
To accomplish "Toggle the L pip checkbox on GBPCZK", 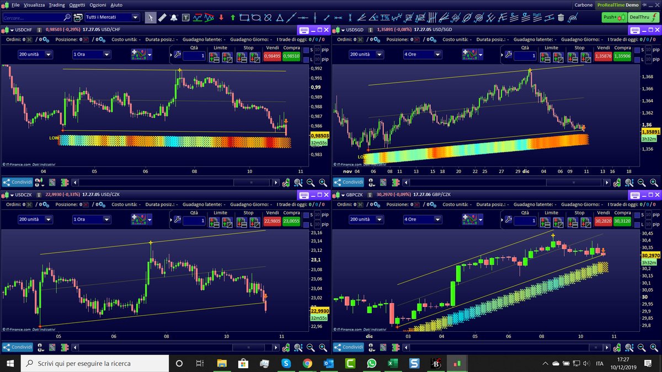I will [637, 224].
